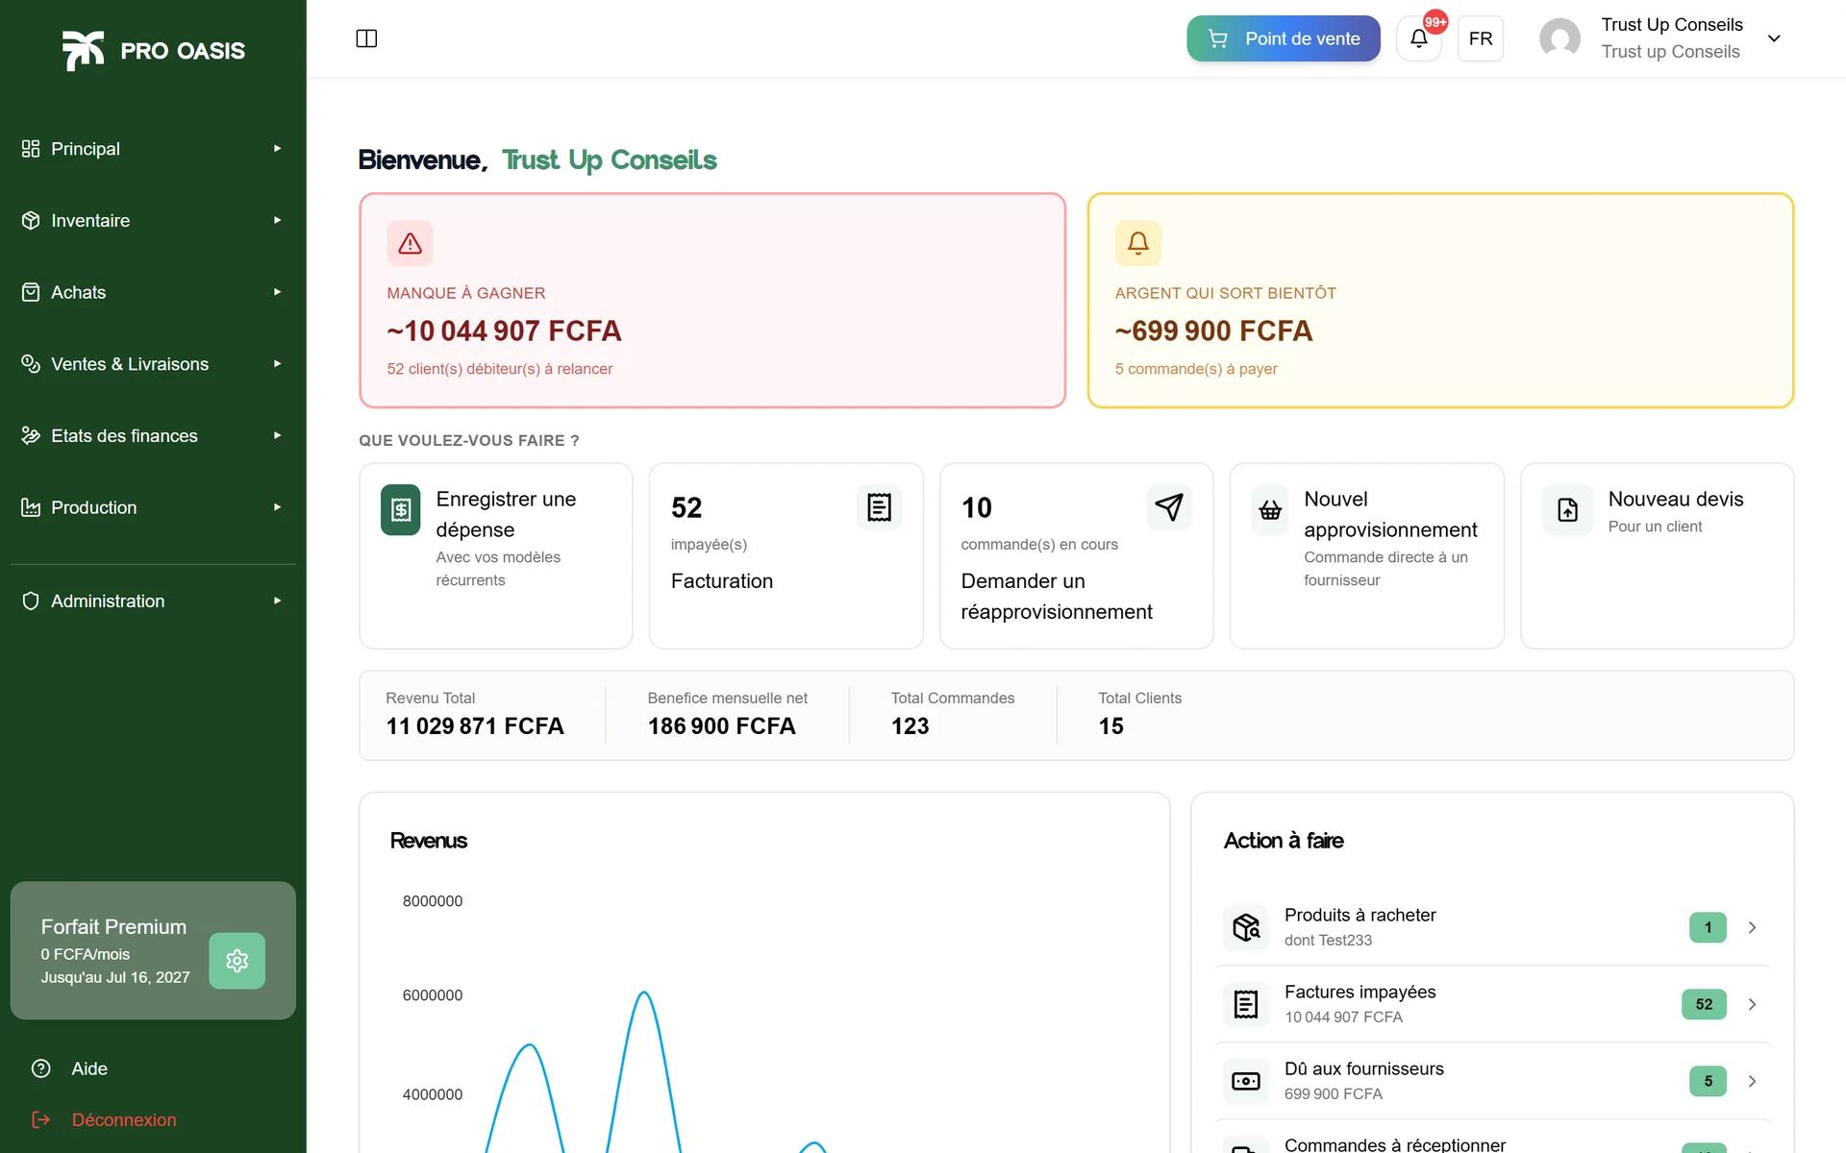The height and width of the screenshot is (1153, 1846).
Task: Click the Pro Oasis palm logo
Action: point(83,50)
